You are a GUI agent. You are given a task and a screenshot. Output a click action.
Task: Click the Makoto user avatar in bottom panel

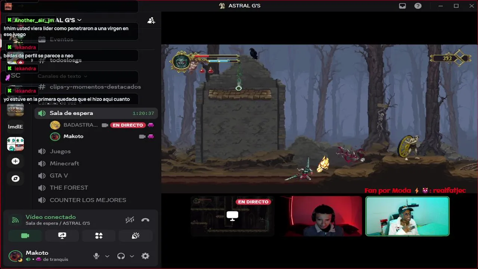[x=15, y=256]
